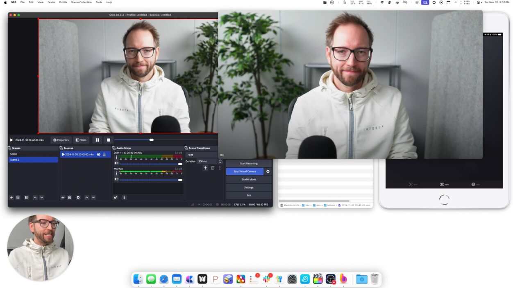
Task: Open Mic/Aux three-dot options menu
Action: click(x=116, y=172)
